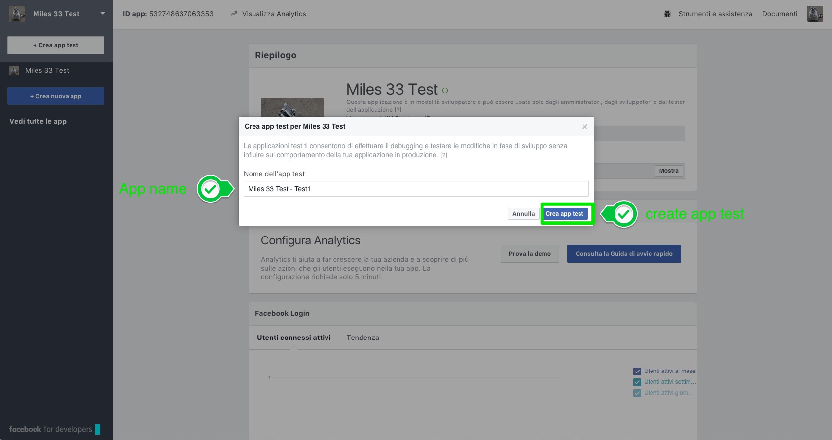Viewport: 832px width, 440px height.
Task: Toggle Utenti attivi settimana checkbox
Action: coord(637,382)
